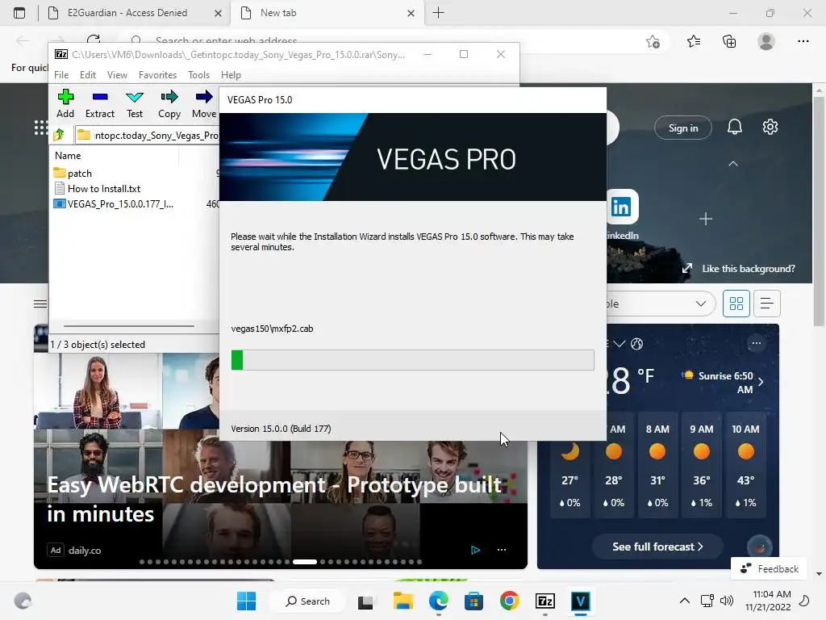Switch feed to list view

point(766,304)
